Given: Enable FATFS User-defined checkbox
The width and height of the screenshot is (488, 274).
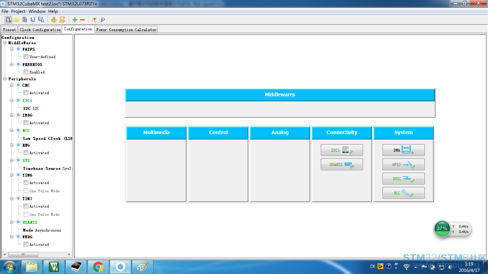Looking at the screenshot, I should coord(26,57).
